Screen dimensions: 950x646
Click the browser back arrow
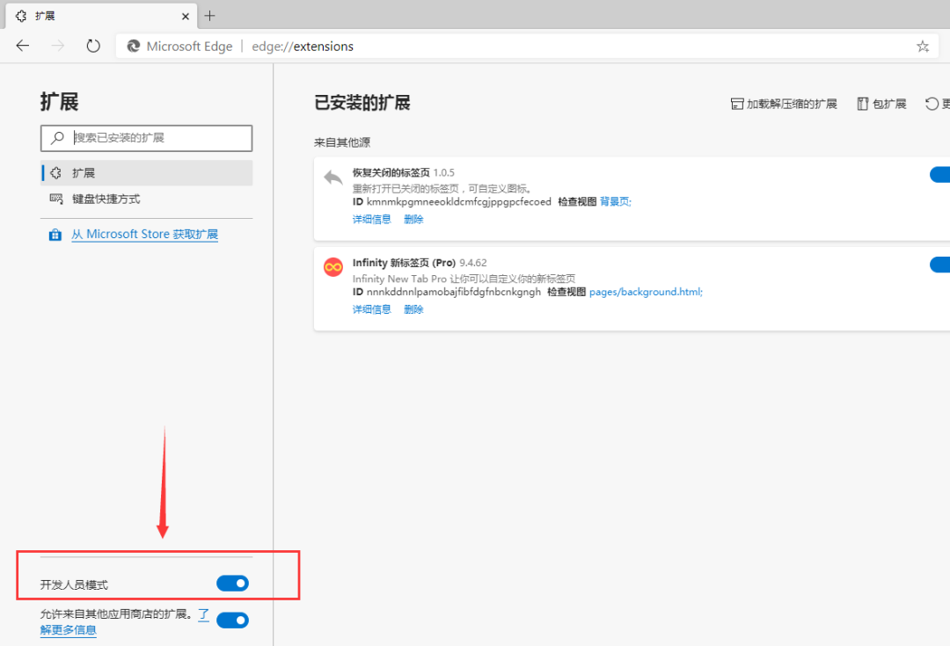point(22,46)
